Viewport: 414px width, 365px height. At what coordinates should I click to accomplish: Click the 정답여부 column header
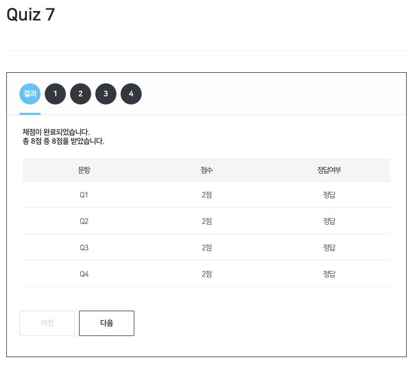tap(329, 170)
